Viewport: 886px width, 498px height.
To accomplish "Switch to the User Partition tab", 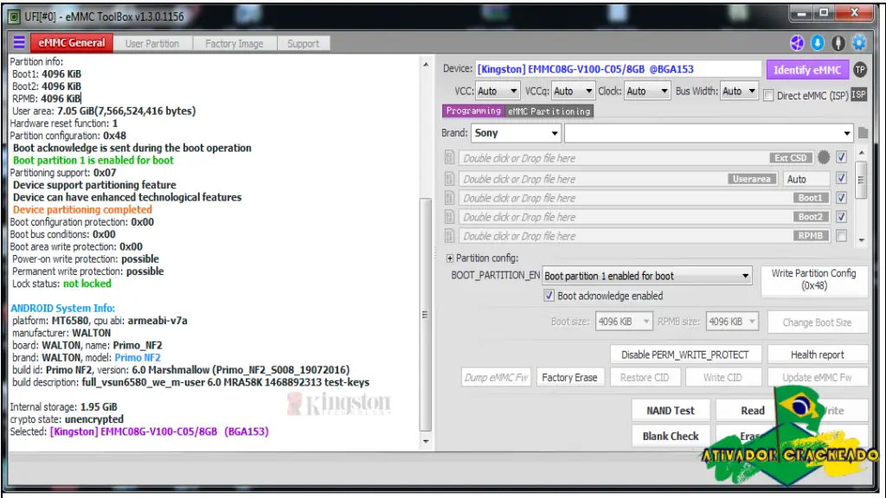I will tap(152, 43).
